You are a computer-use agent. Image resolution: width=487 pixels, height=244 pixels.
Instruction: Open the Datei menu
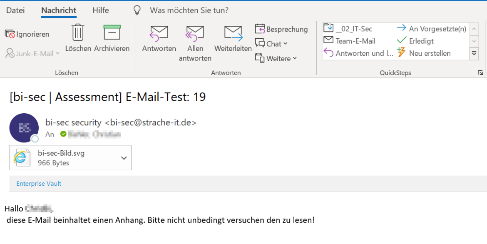click(x=17, y=10)
